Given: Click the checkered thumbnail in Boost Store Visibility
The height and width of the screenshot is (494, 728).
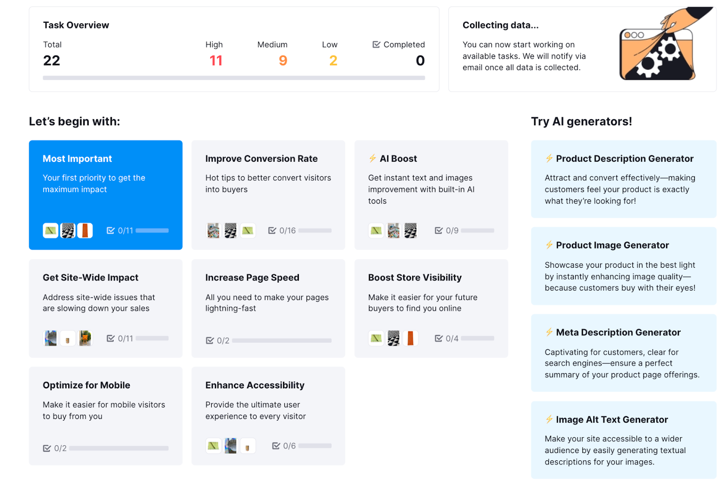Looking at the screenshot, I should point(394,338).
